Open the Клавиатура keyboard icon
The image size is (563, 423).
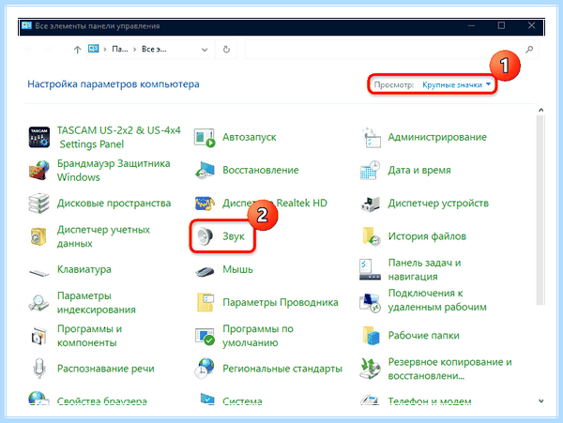click(x=39, y=272)
